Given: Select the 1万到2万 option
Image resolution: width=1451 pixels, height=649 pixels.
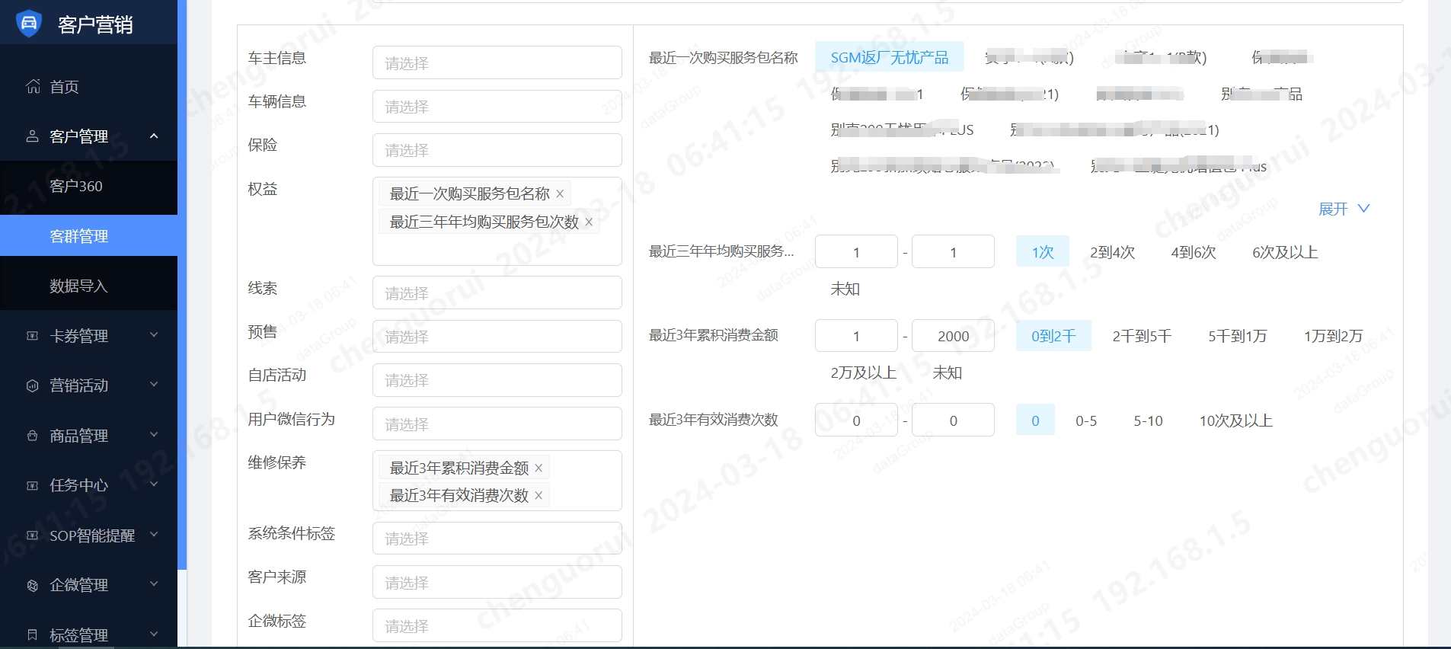Looking at the screenshot, I should [1333, 336].
